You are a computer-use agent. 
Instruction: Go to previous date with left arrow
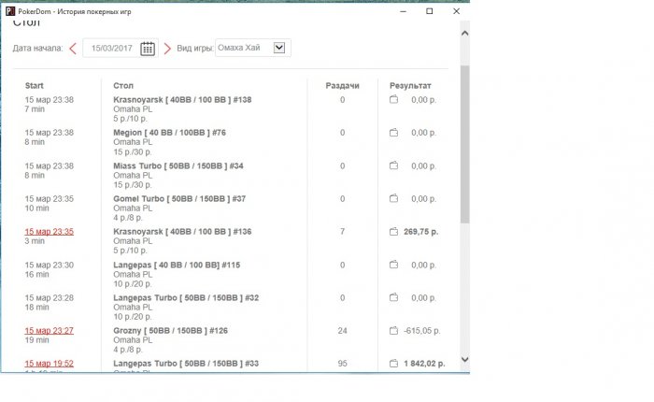pos(73,49)
